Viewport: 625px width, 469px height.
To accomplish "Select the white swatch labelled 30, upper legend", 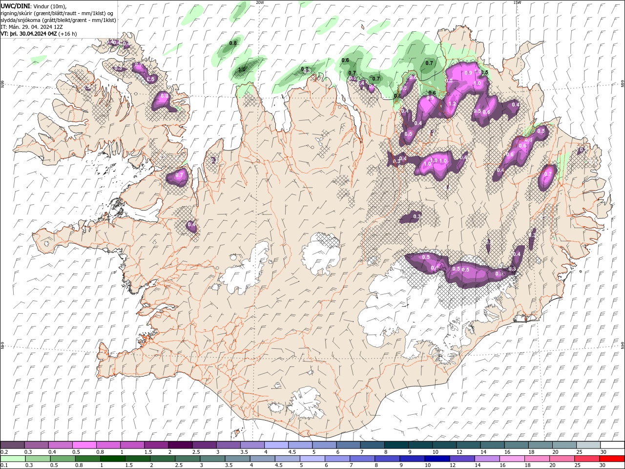I will [x=612, y=445].
